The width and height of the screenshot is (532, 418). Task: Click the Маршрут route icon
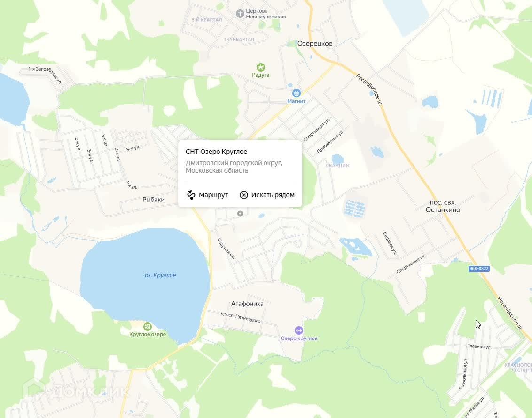pos(191,195)
